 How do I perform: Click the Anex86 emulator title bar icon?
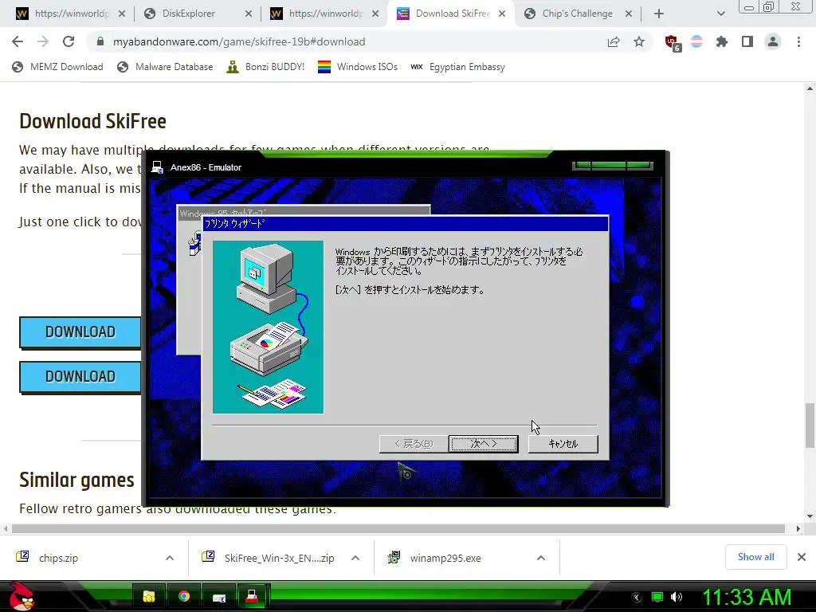tap(157, 167)
